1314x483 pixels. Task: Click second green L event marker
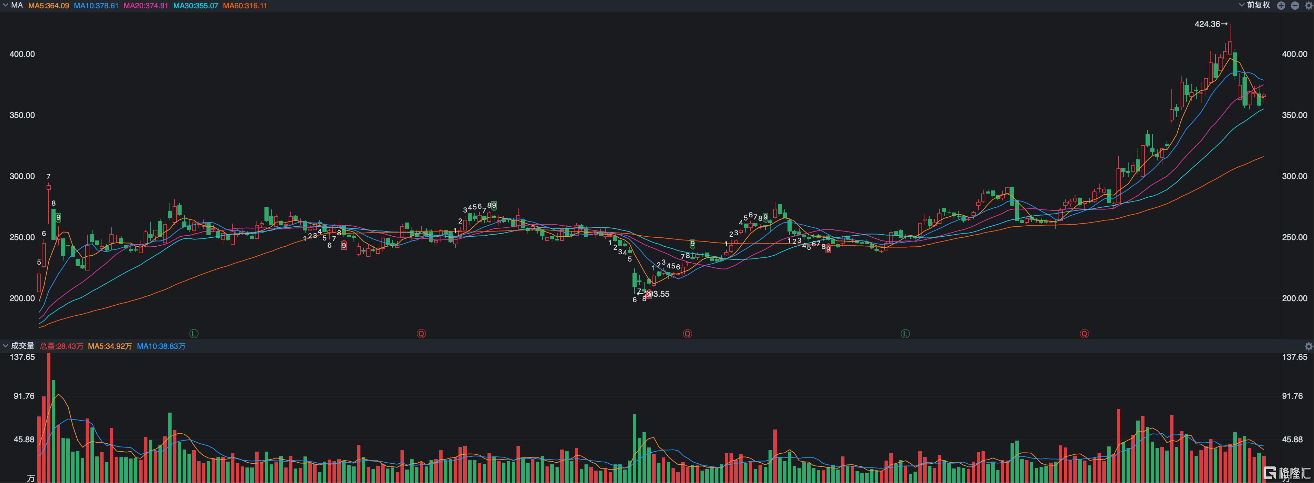click(905, 334)
